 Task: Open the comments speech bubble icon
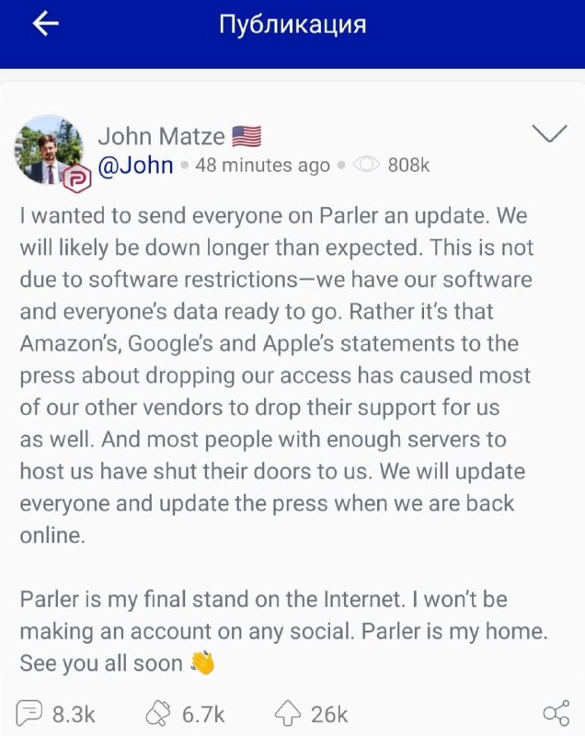pyautogui.click(x=29, y=713)
